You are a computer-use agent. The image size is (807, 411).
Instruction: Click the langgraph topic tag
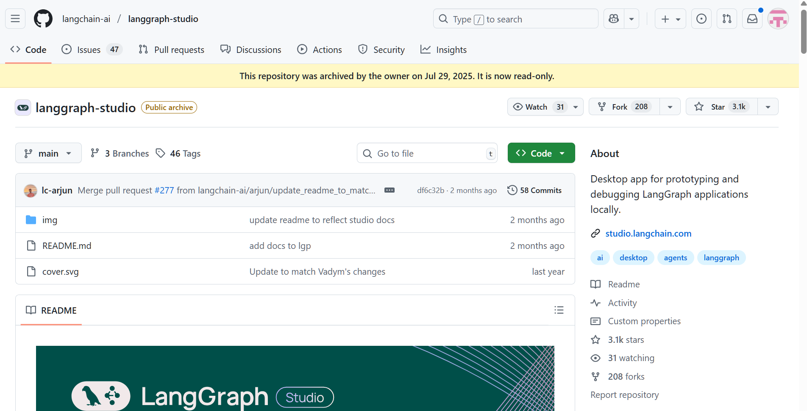pos(721,258)
